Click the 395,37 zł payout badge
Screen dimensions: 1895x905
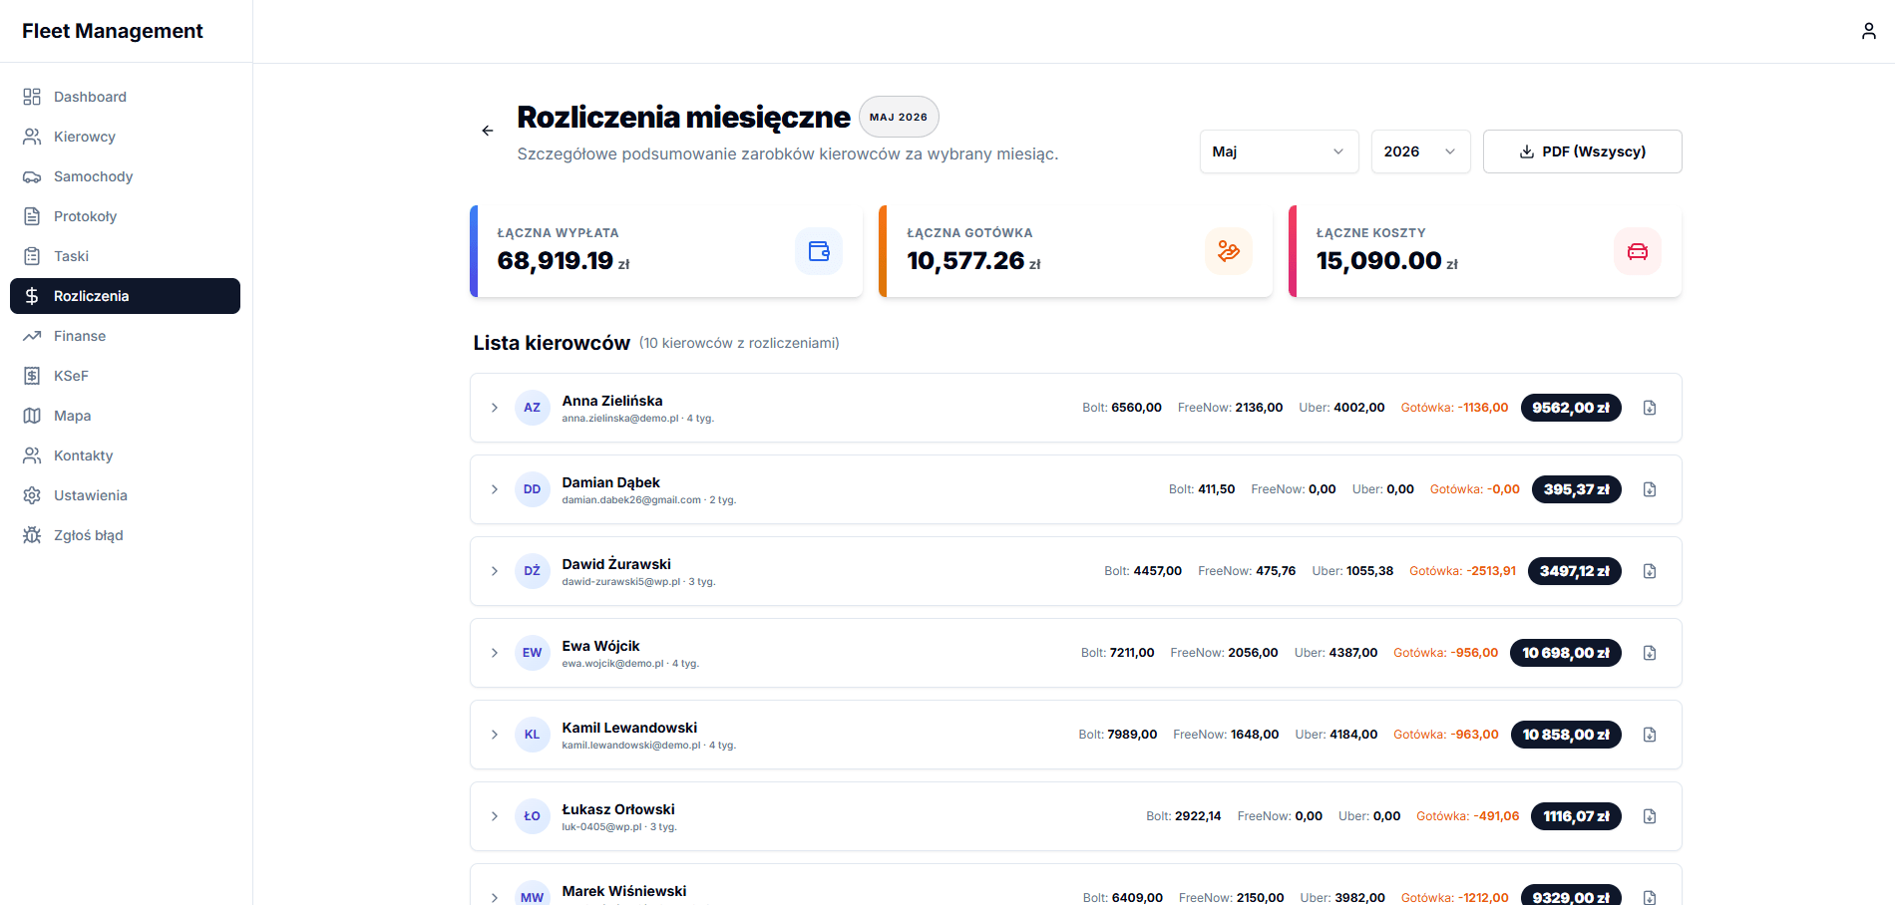click(1577, 489)
